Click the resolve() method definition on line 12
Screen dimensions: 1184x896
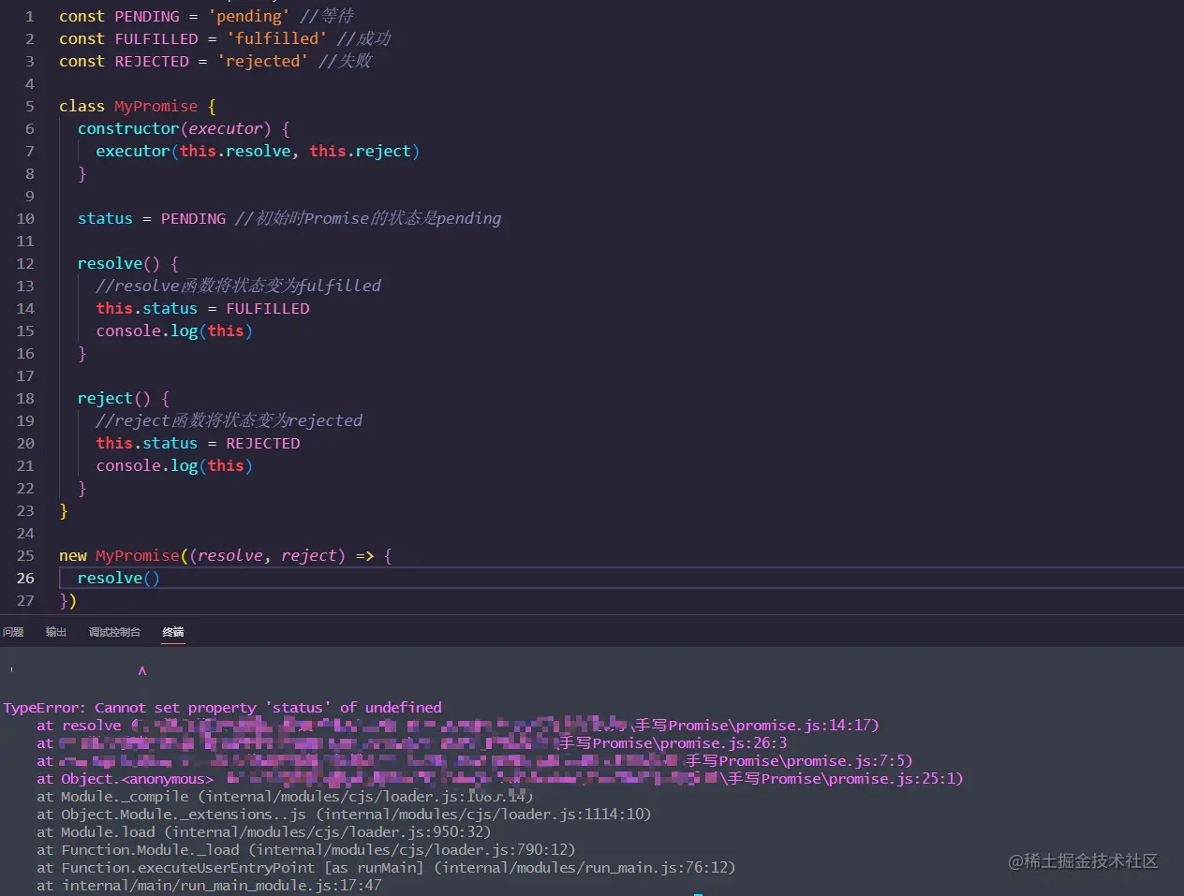[x=119, y=263]
